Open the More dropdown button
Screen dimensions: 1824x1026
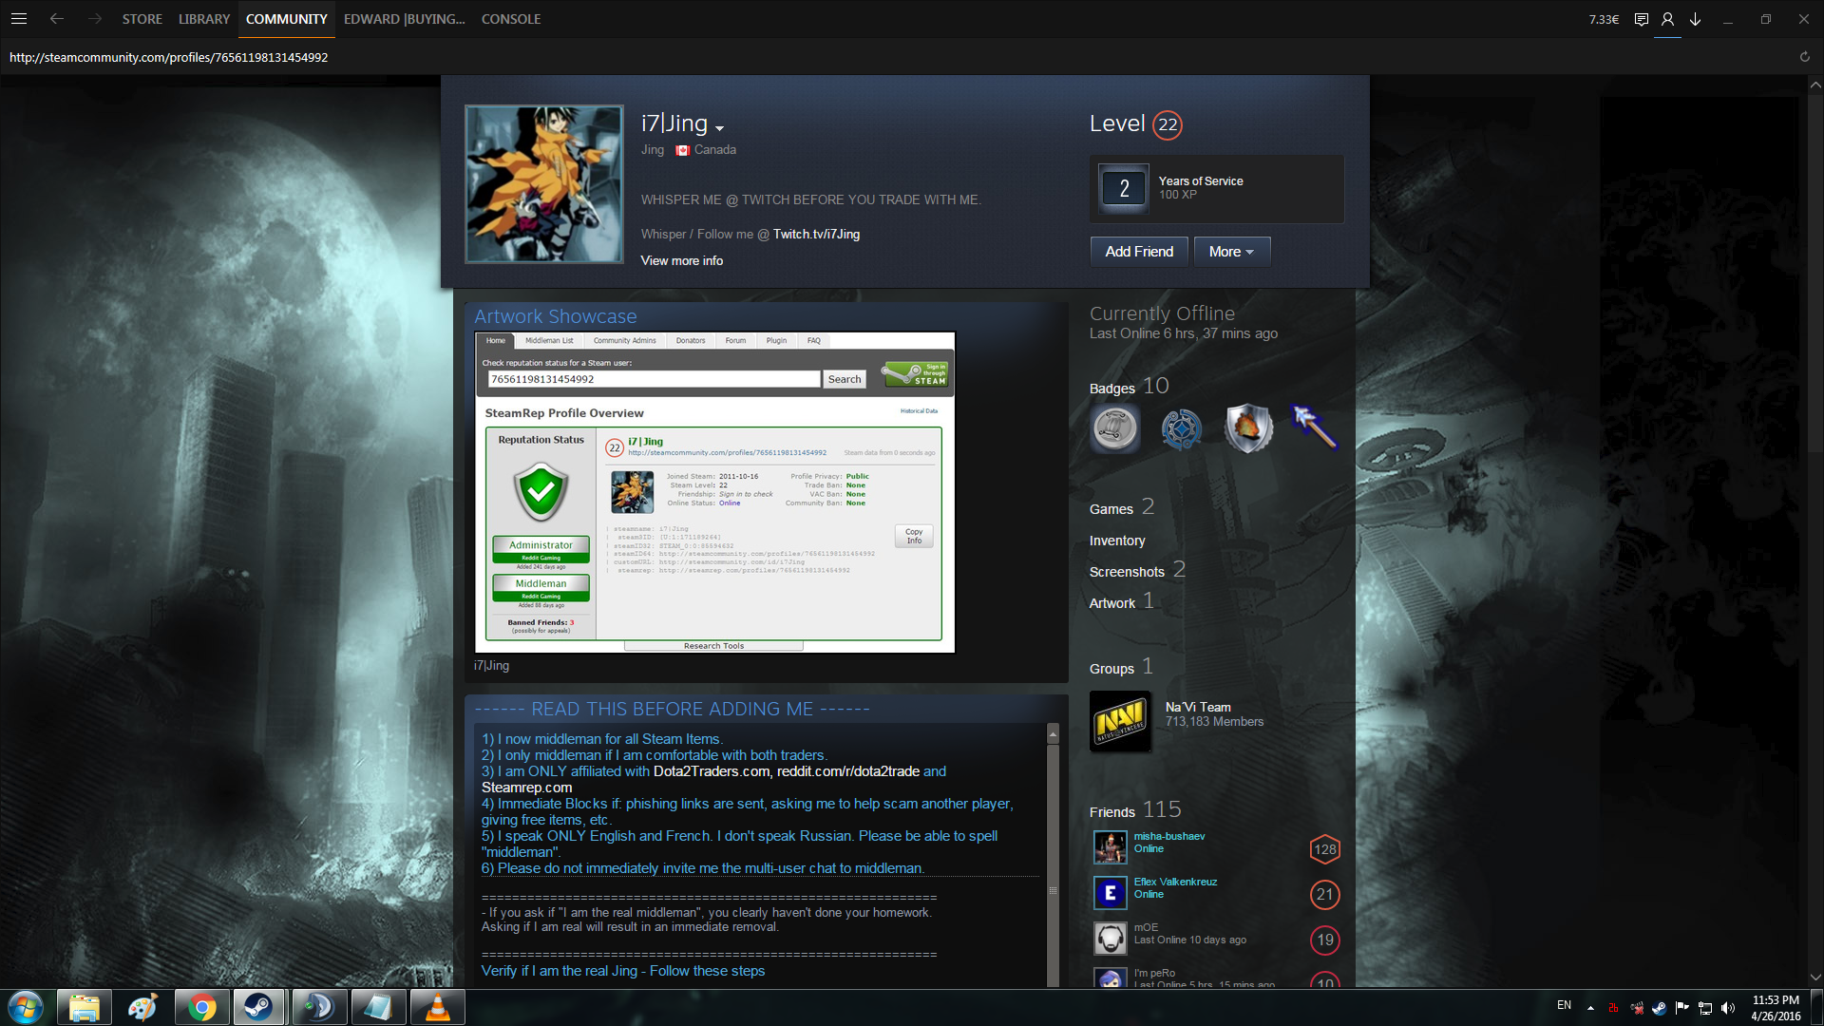pos(1231,252)
